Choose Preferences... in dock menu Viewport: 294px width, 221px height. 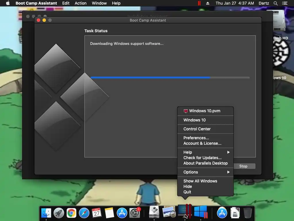pyautogui.click(x=205, y=138)
